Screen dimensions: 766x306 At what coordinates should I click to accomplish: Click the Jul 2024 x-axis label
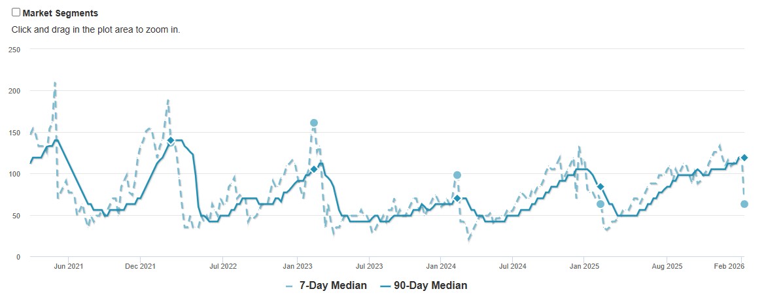[x=513, y=266]
